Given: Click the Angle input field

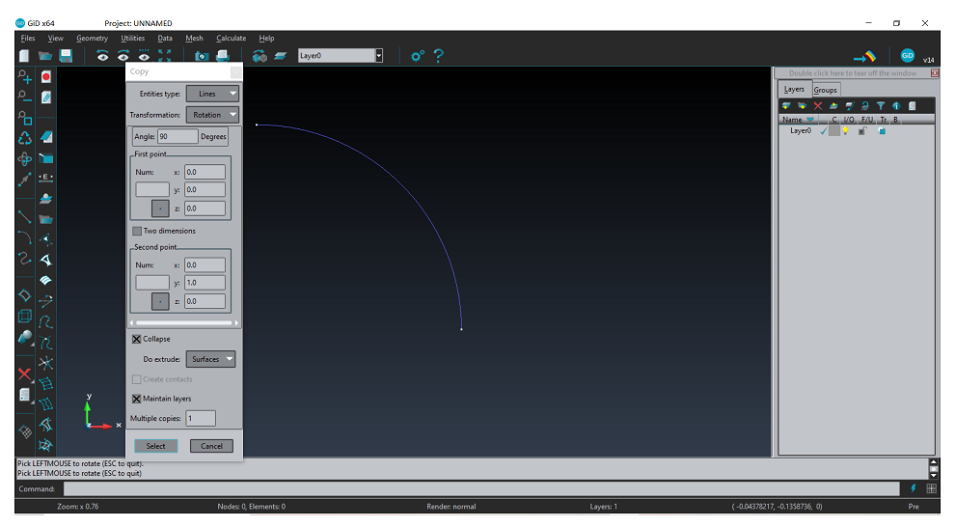Looking at the screenshot, I should [178, 137].
